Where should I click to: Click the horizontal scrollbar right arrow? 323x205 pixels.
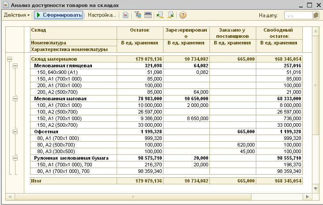point(308,197)
